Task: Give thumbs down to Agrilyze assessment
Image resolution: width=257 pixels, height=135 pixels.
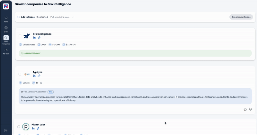Action: [250, 109]
